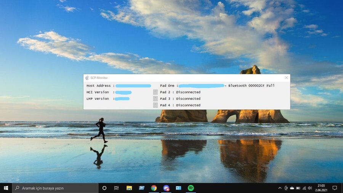This screenshot has height=193, width=343.
Task: Click the OneDrive cloud tray icon
Action: tap(292, 188)
